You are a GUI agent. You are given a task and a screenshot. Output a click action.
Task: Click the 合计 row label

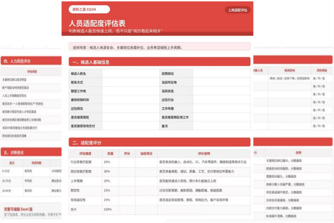74,209
